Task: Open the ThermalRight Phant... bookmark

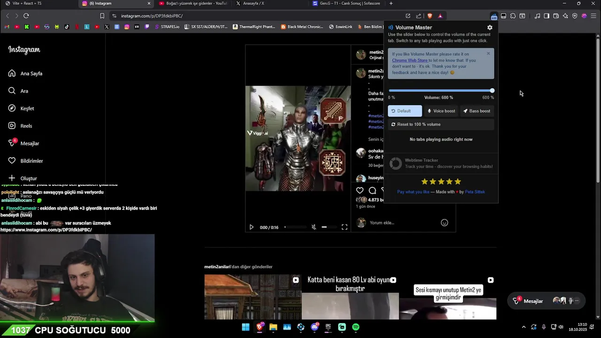Action: pos(254,27)
